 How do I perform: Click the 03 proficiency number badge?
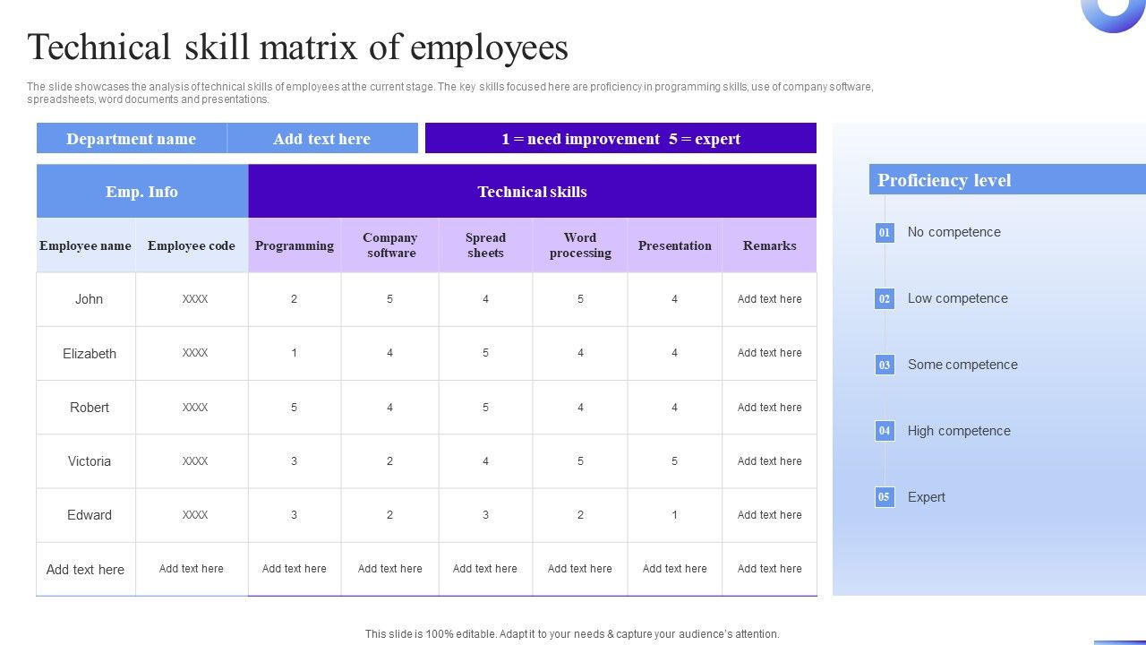coord(885,365)
